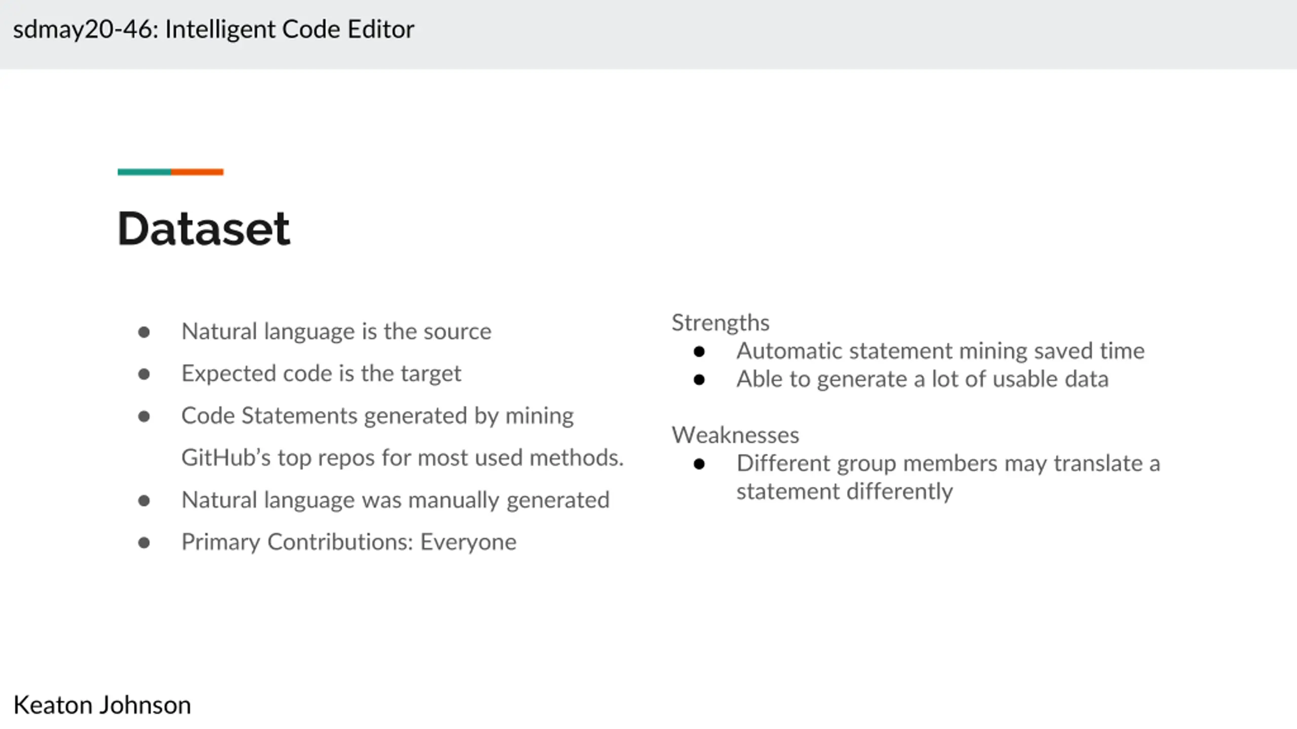1297x729 pixels.
Task: Click 'Natural language was manually generated' bullet
Action: (x=395, y=500)
